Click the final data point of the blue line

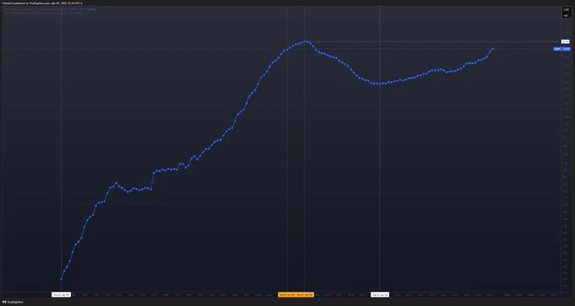point(492,49)
